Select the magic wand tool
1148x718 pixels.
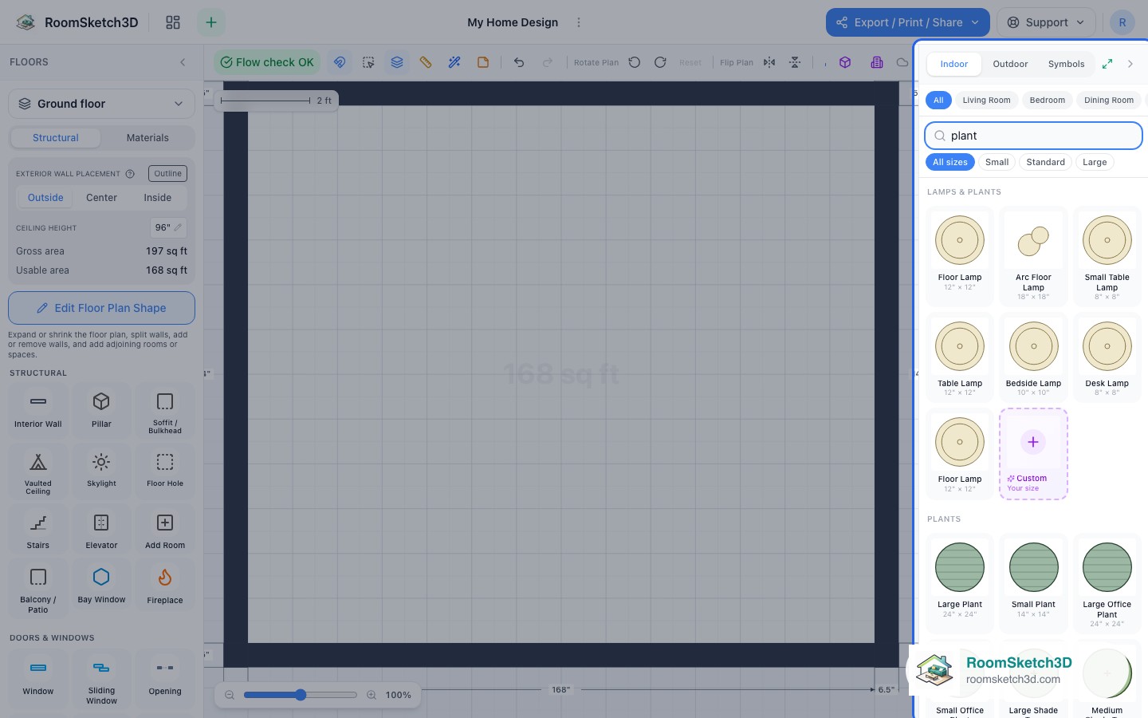[x=454, y=62]
